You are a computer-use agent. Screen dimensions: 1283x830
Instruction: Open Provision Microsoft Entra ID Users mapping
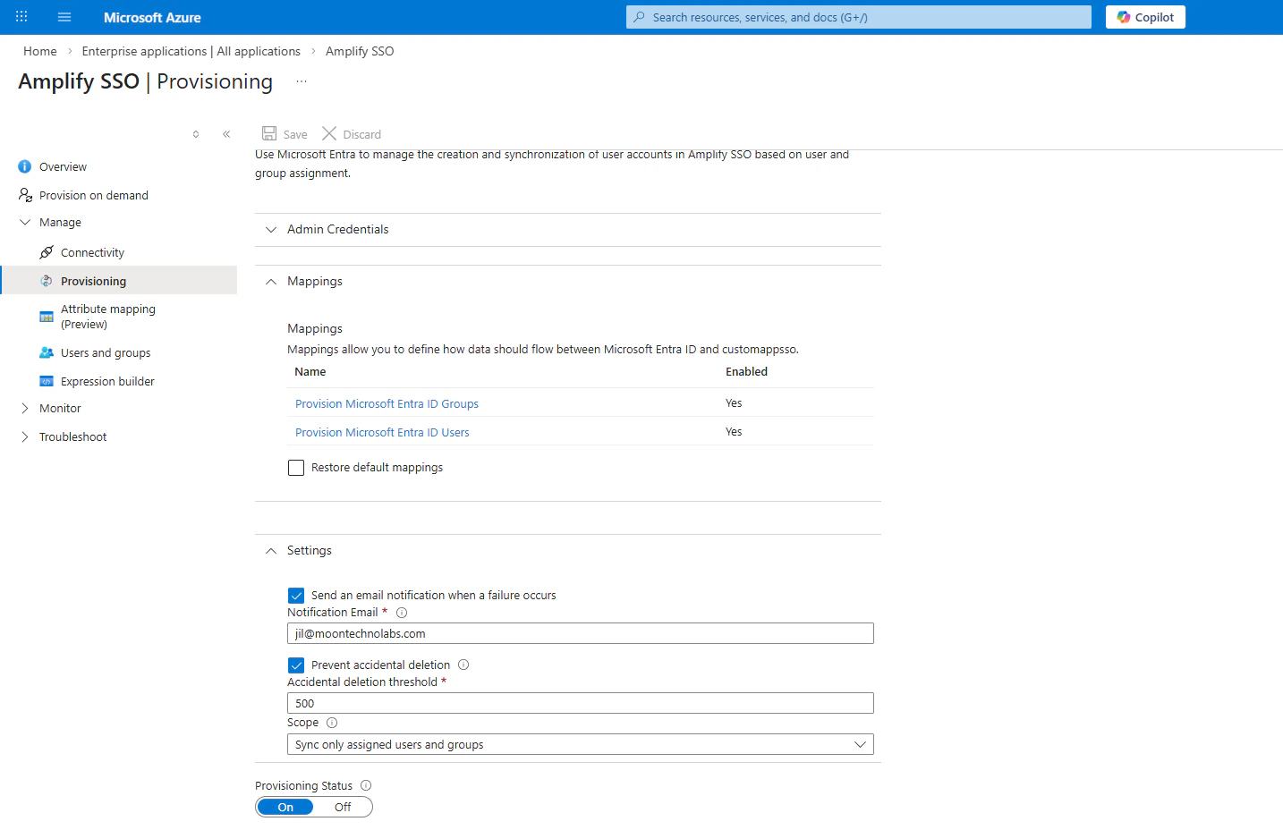[x=382, y=432]
